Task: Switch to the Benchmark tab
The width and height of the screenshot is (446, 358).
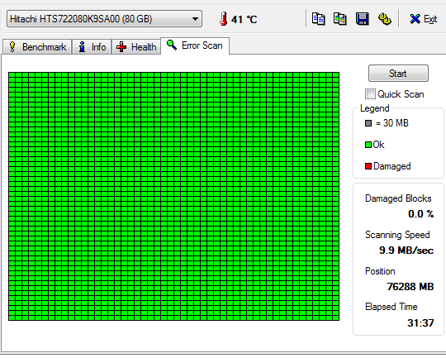Action: tap(37, 46)
